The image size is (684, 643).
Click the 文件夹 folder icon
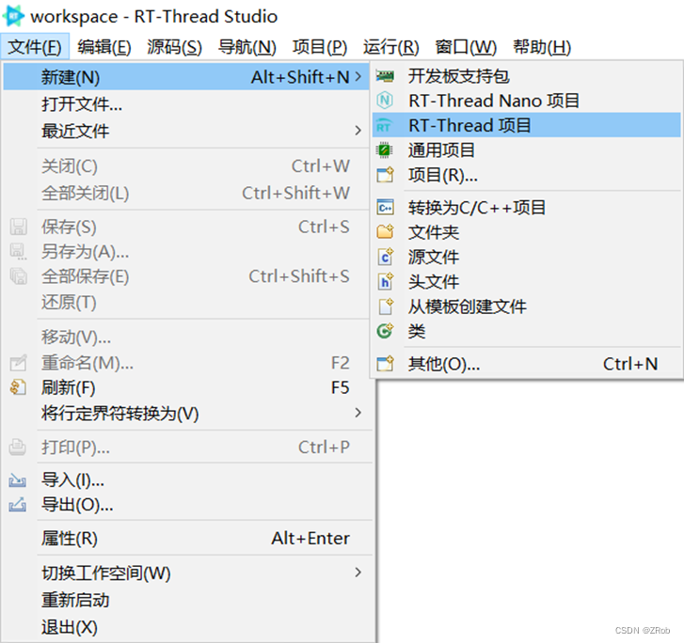point(385,232)
